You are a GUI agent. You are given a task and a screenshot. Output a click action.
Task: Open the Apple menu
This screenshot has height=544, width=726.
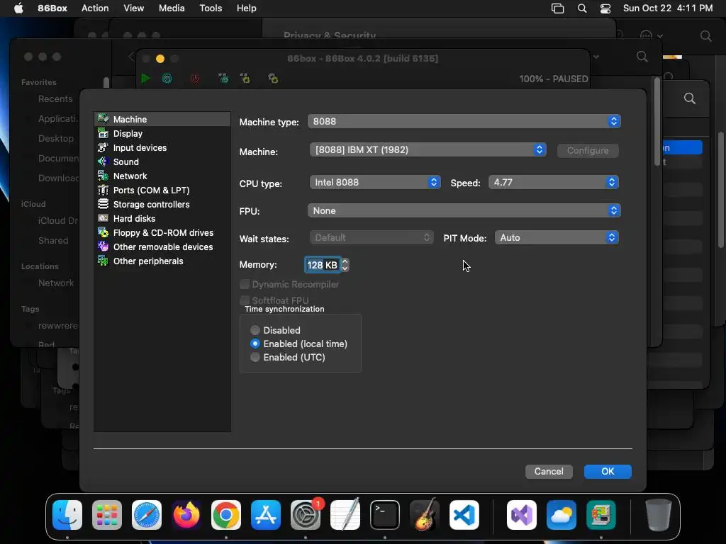tap(18, 8)
